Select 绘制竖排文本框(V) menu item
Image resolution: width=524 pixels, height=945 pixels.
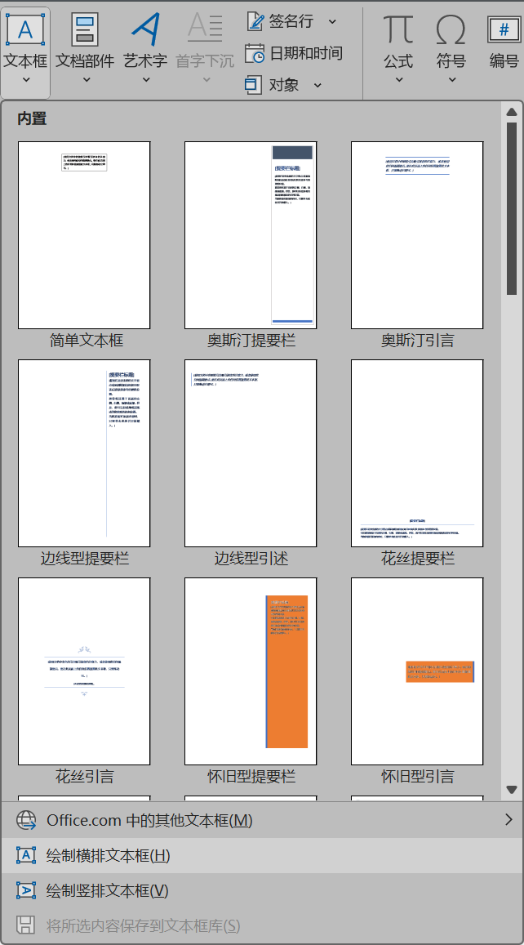(x=261, y=890)
